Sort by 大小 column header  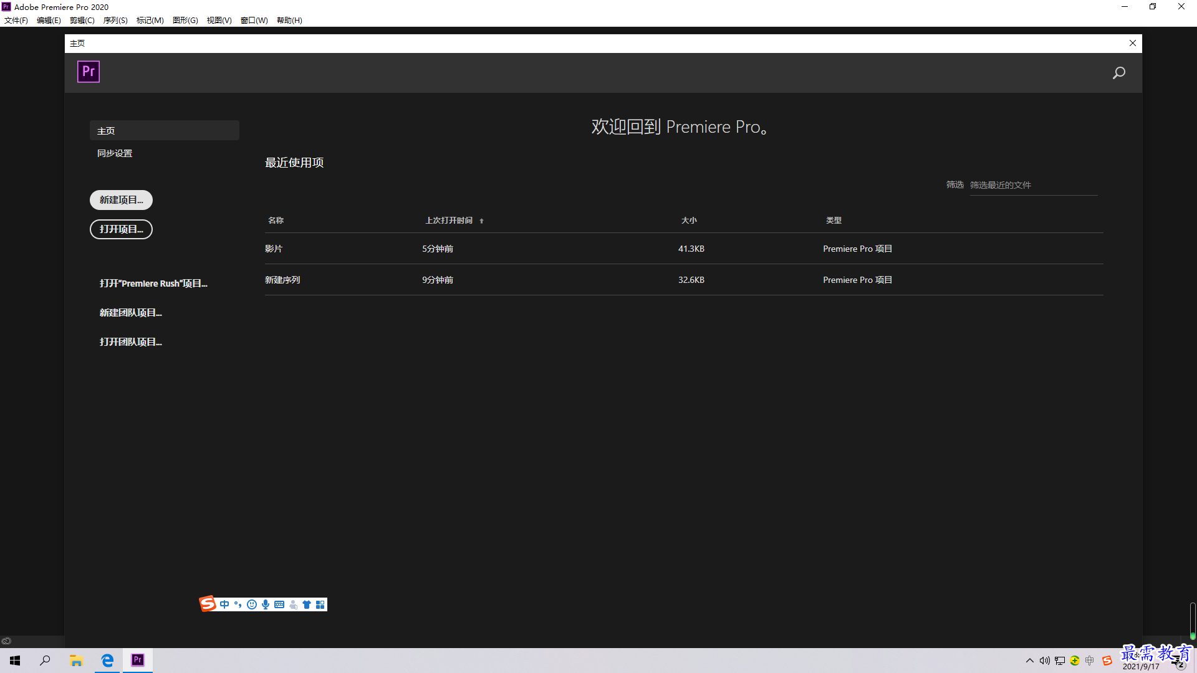689,221
